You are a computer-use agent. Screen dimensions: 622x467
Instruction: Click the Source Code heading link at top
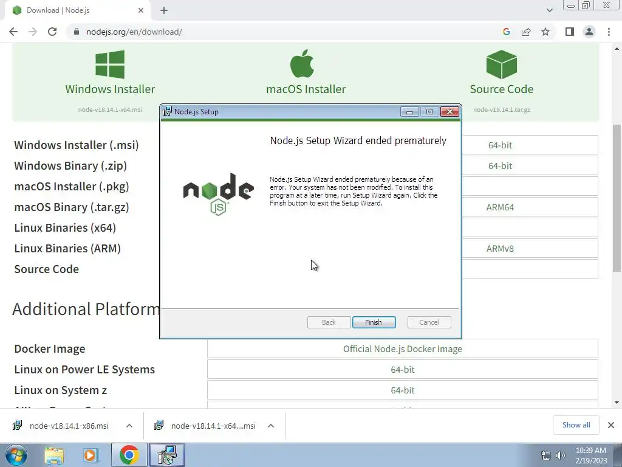point(501,89)
